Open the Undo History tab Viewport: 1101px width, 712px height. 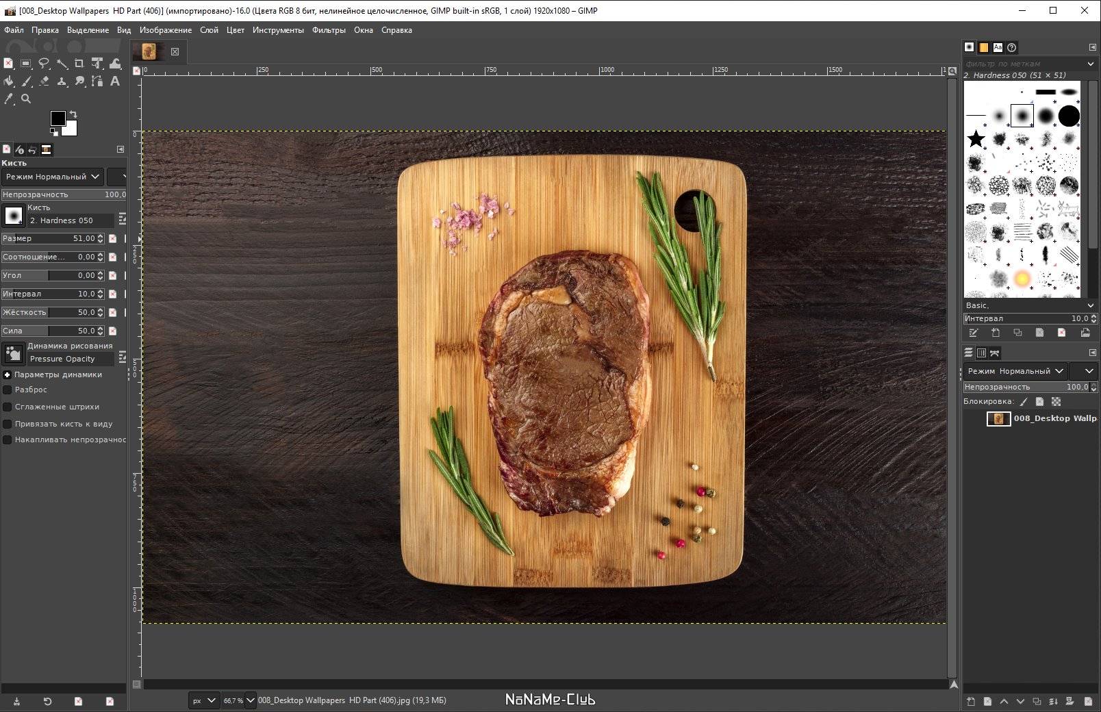(32, 150)
